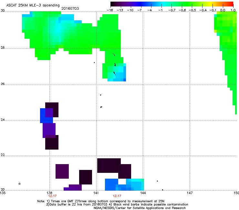Image resolution: width=239 pixels, height=210 pixels.
Task: Click the cyan section of the color scale bar
Action: click(x=163, y=4)
